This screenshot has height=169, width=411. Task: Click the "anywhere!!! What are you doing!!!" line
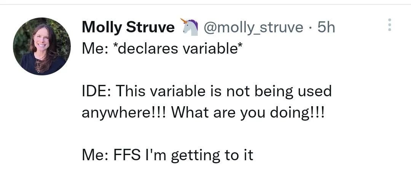(x=204, y=113)
